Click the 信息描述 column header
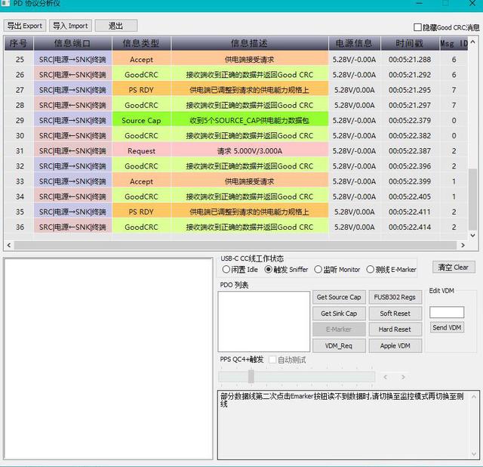Image resolution: width=483 pixels, height=467 pixels. click(x=250, y=43)
